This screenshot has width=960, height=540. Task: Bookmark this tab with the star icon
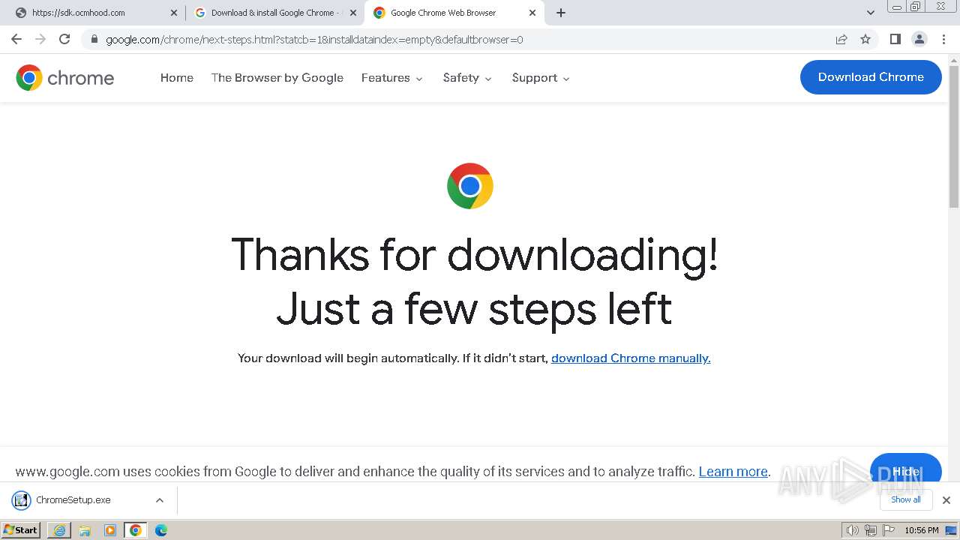point(865,39)
